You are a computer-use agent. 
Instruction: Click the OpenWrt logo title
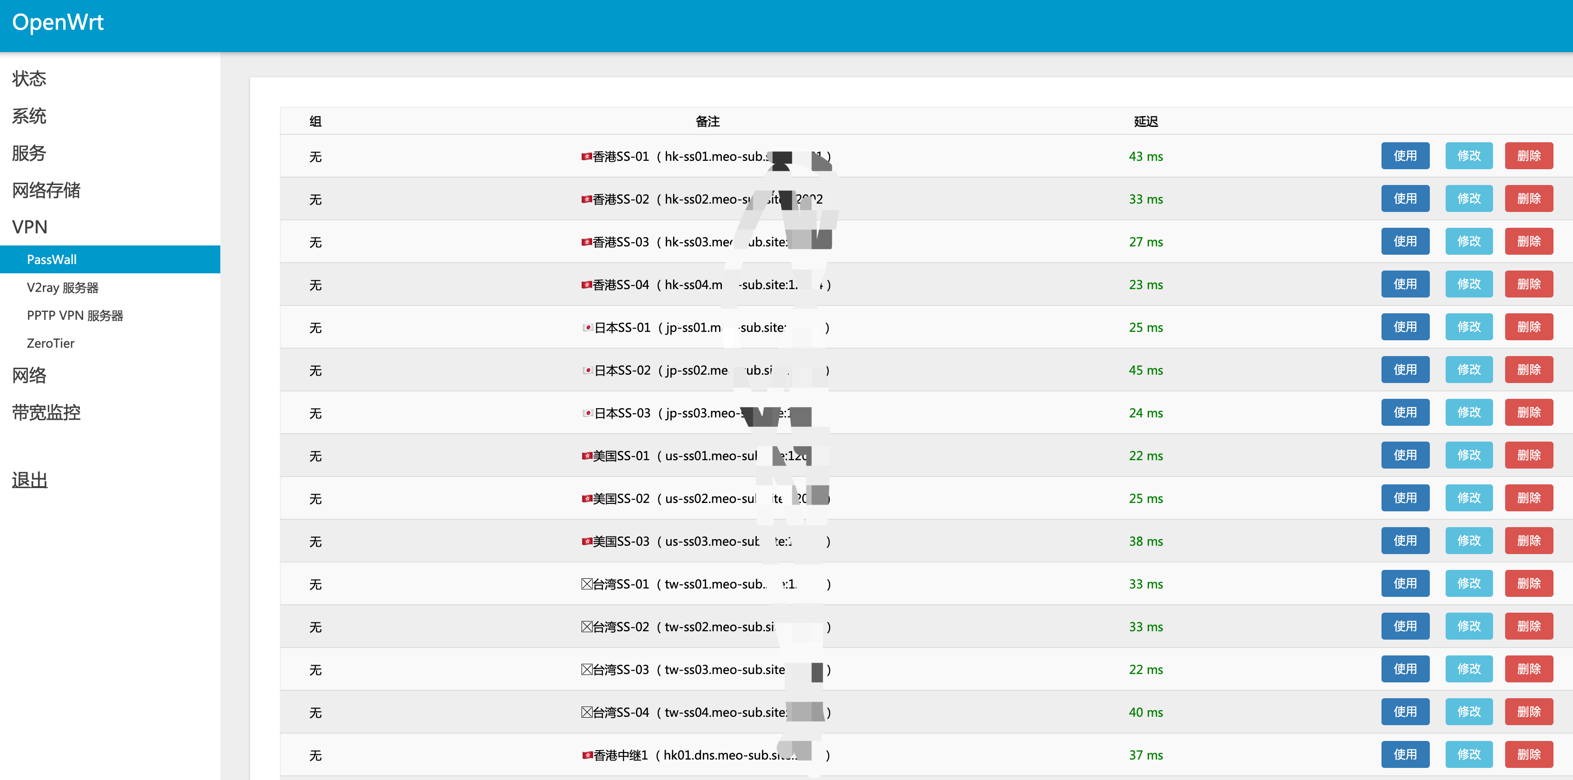pyautogui.click(x=58, y=23)
